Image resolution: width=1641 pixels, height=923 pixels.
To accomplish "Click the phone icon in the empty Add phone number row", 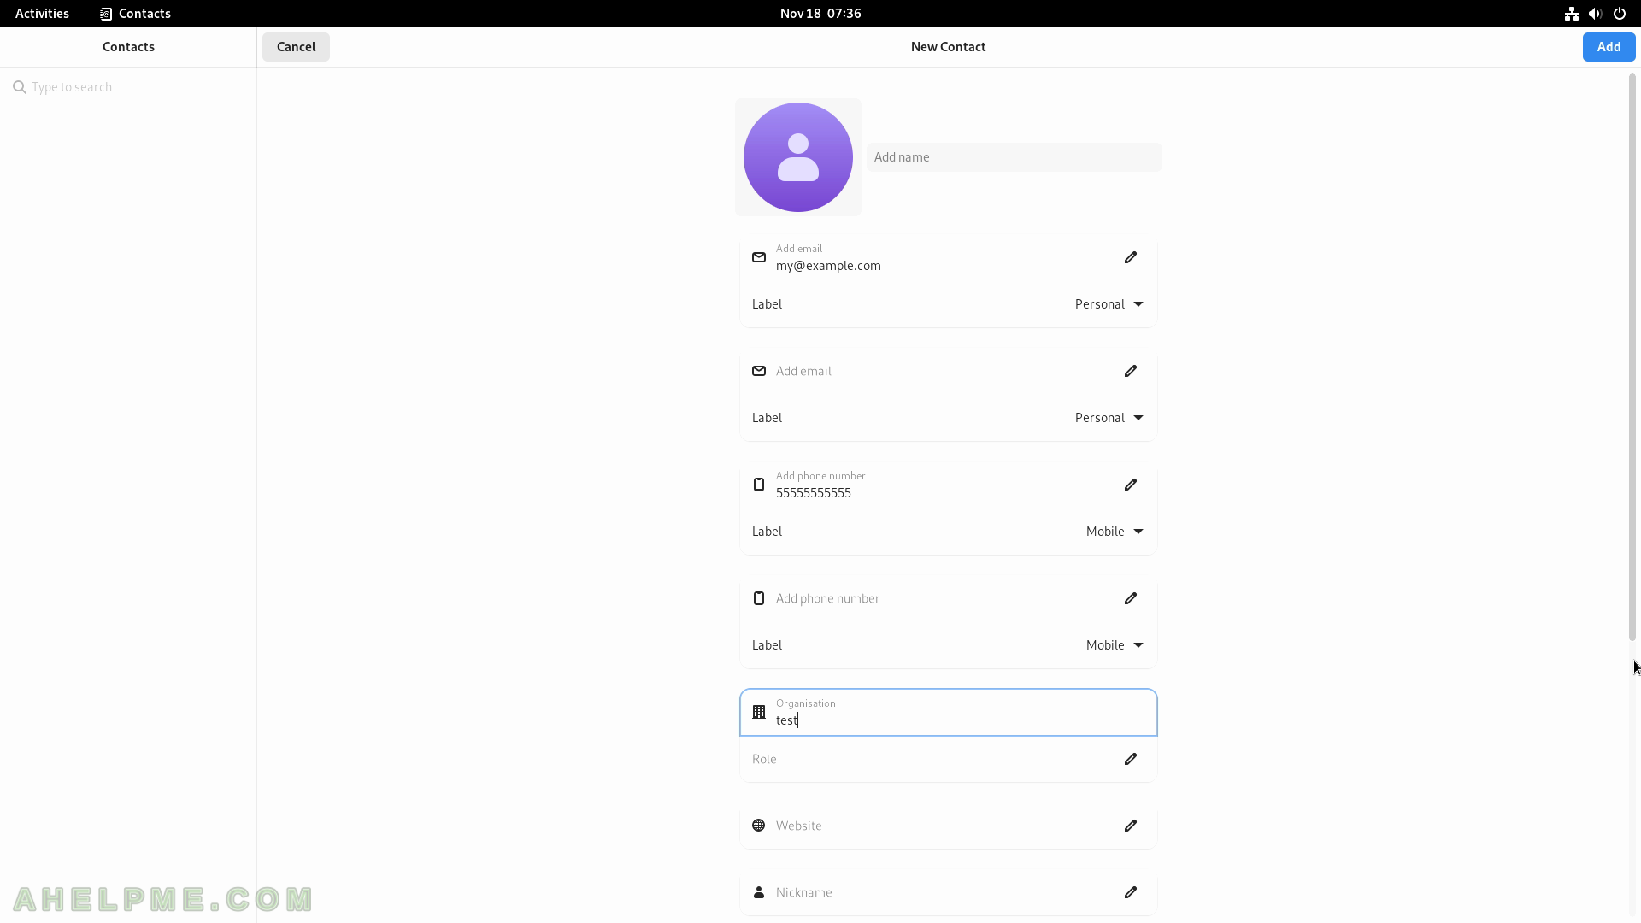I will [x=758, y=598].
